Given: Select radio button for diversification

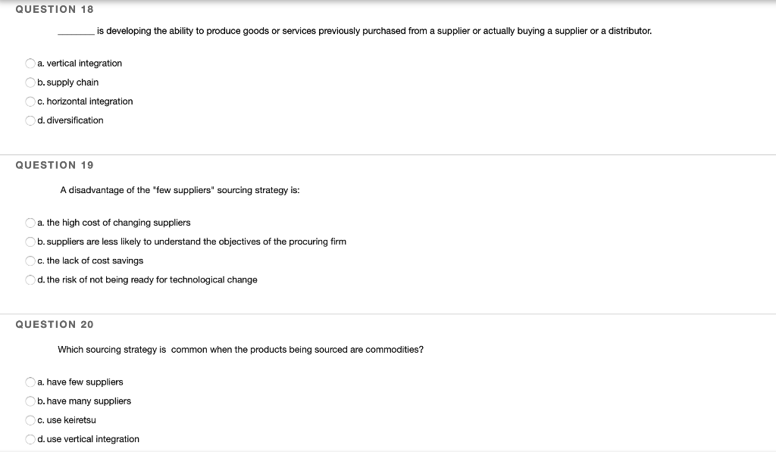Looking at the screenshot, I should tap(30, 120).
